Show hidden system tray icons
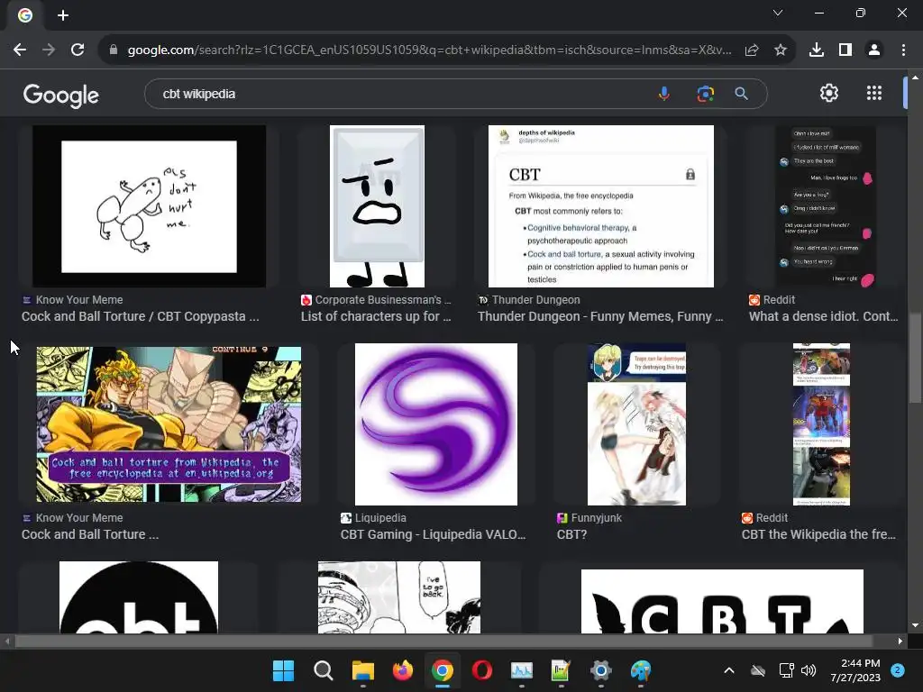The image size is (923, 692). pyautogui.click(x=728, y=670)
